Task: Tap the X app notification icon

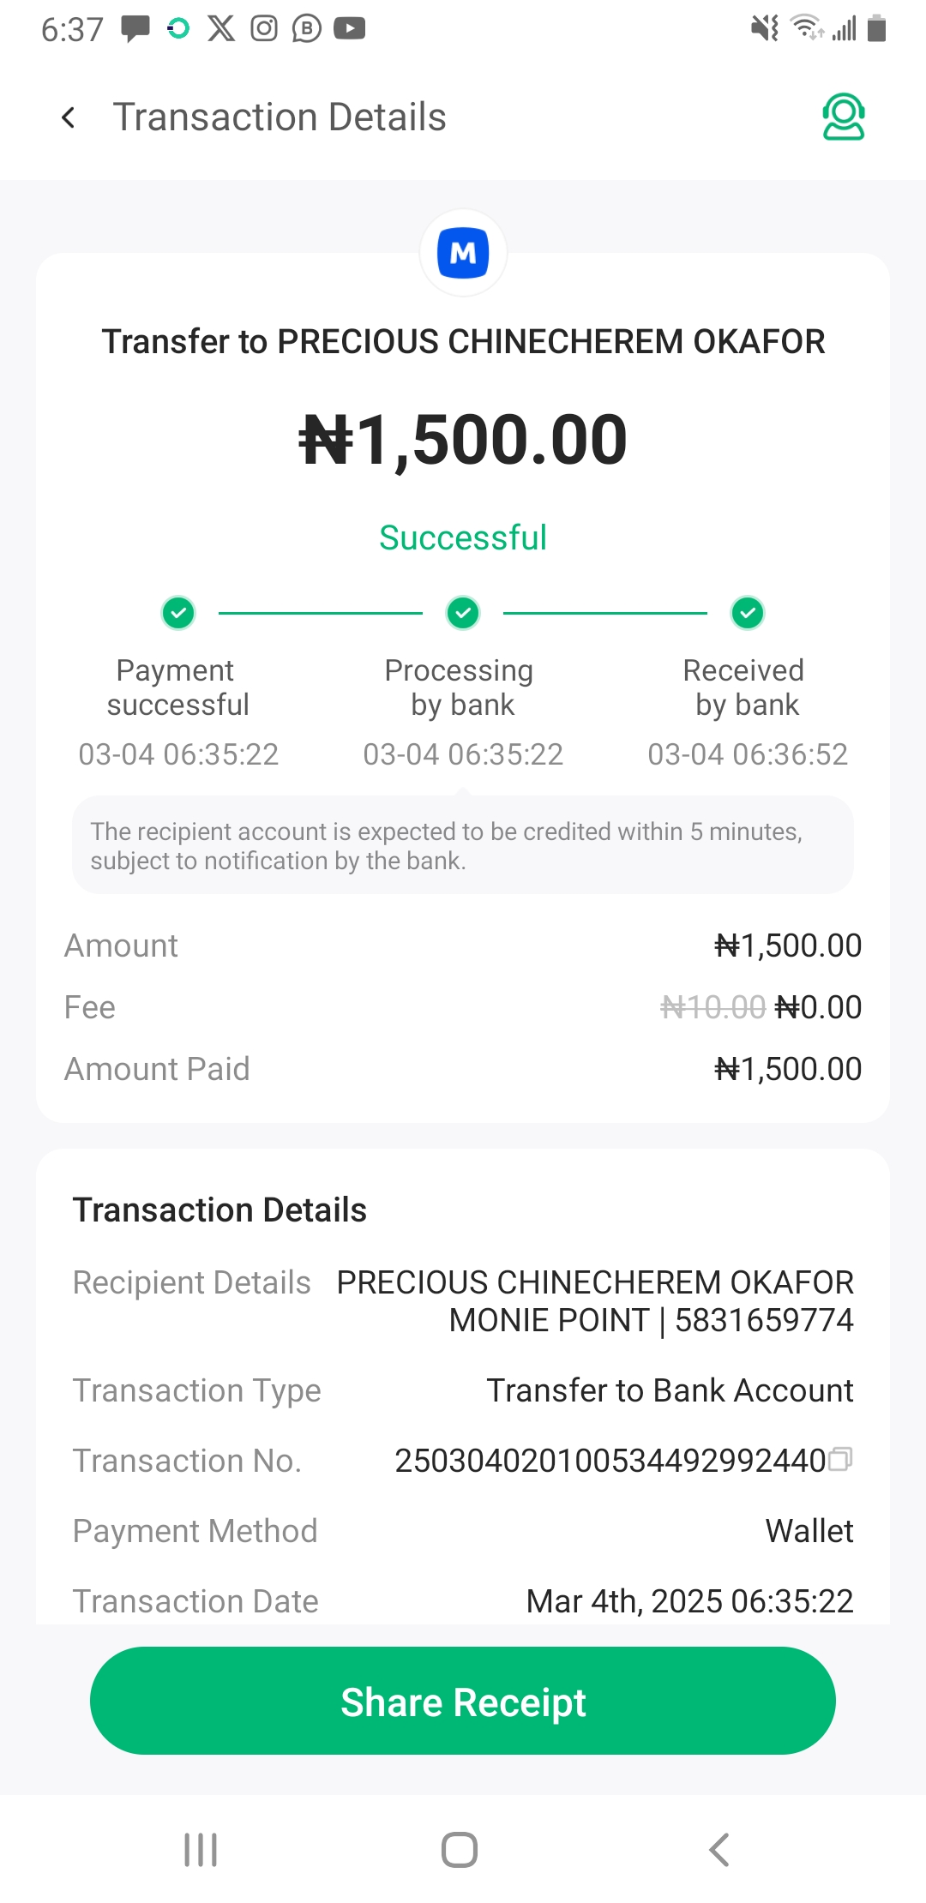Action: coord(221,28)
